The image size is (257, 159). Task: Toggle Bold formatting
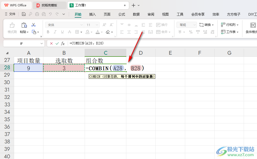(48, 32)
